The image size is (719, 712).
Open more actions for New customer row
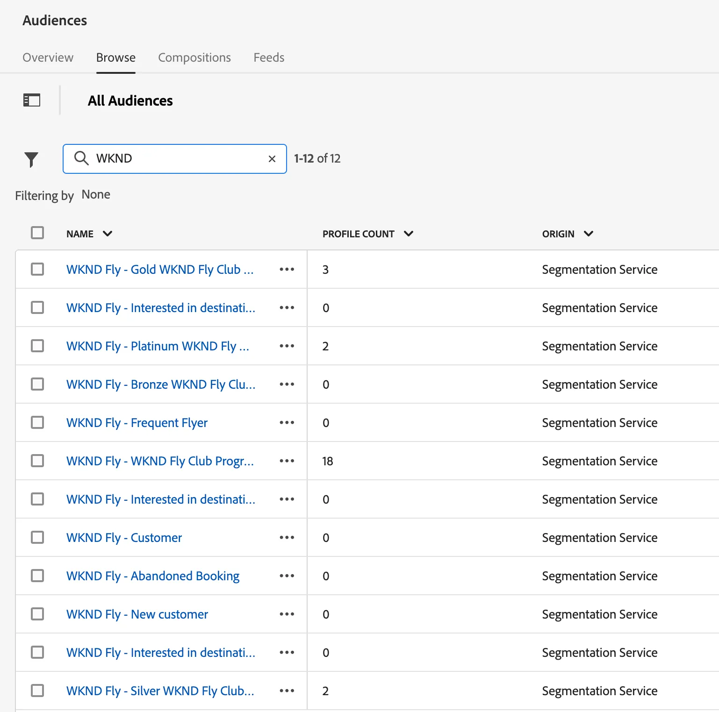(x=287, y=614)
